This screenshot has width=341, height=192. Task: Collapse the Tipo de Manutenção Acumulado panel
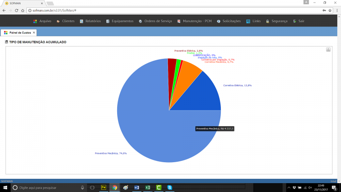pyautogui.click(x=6, y=42)
